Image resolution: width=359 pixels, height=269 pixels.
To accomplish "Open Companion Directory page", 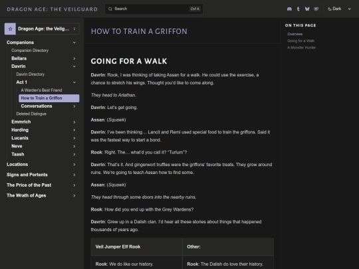I will (x=30, y=50).
